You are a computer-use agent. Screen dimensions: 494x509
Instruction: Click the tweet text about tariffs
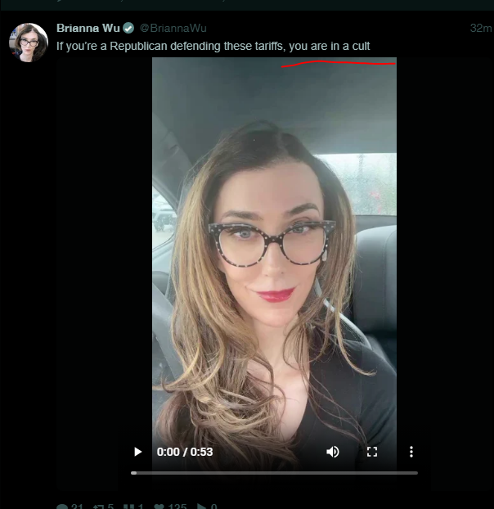click(x=213, y=46)
